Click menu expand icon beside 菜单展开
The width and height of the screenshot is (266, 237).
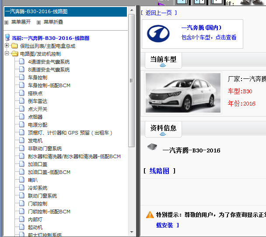[x=7, y=22]
